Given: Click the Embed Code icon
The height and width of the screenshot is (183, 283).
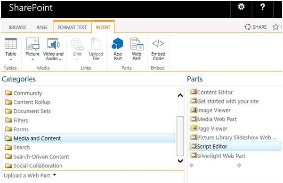Looking at the screenshot, I should 158,43.
